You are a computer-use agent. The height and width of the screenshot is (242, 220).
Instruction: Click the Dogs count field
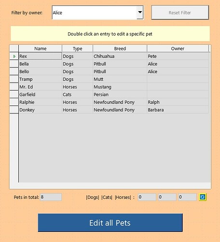[147, 197]
